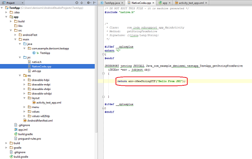252x159 pixels.
Task: Collapse the main folder
Action: pos(15,39)
